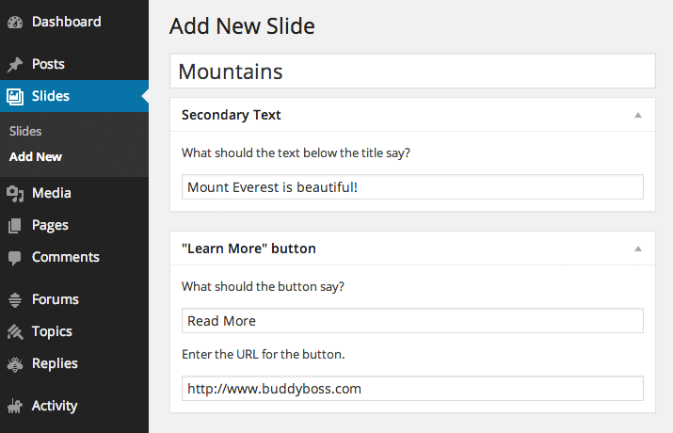Click the Pages icon in sidebar
This screenshot has width=673, height=433.
15,226
